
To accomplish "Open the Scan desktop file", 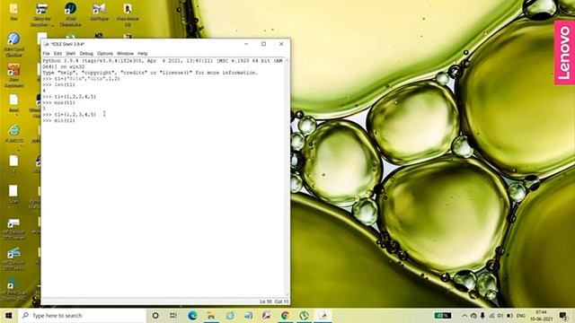I will point(13,194).
